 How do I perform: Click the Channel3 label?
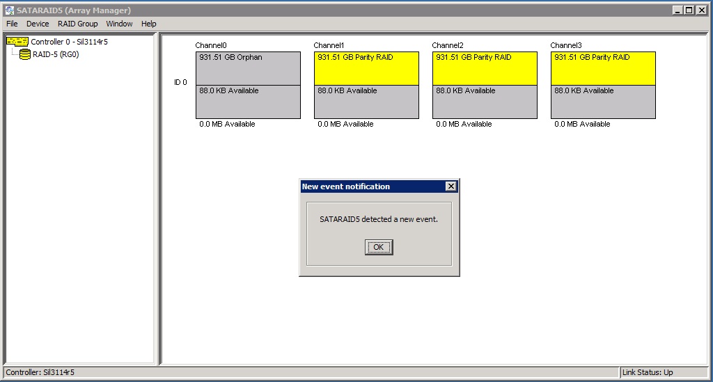click(566, 45)
